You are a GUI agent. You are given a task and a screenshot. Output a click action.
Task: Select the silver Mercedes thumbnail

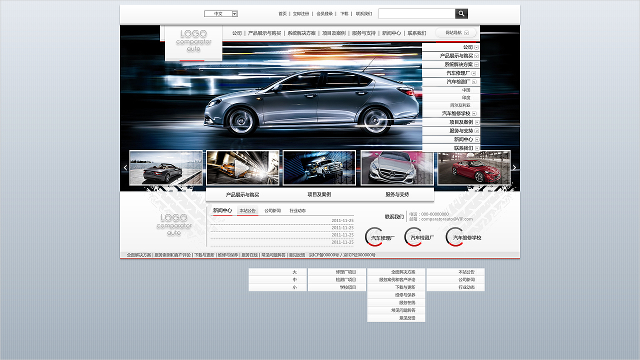coord(397,168)
